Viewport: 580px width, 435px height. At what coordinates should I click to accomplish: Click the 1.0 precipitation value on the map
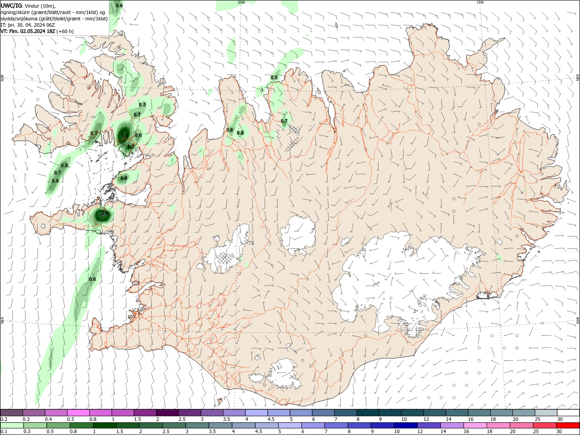tap(124, 178)
